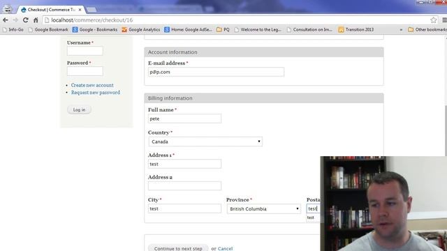Open the Consultation on Im... bookmark
Screen dimensions: 447x251
tap(309, 29)
